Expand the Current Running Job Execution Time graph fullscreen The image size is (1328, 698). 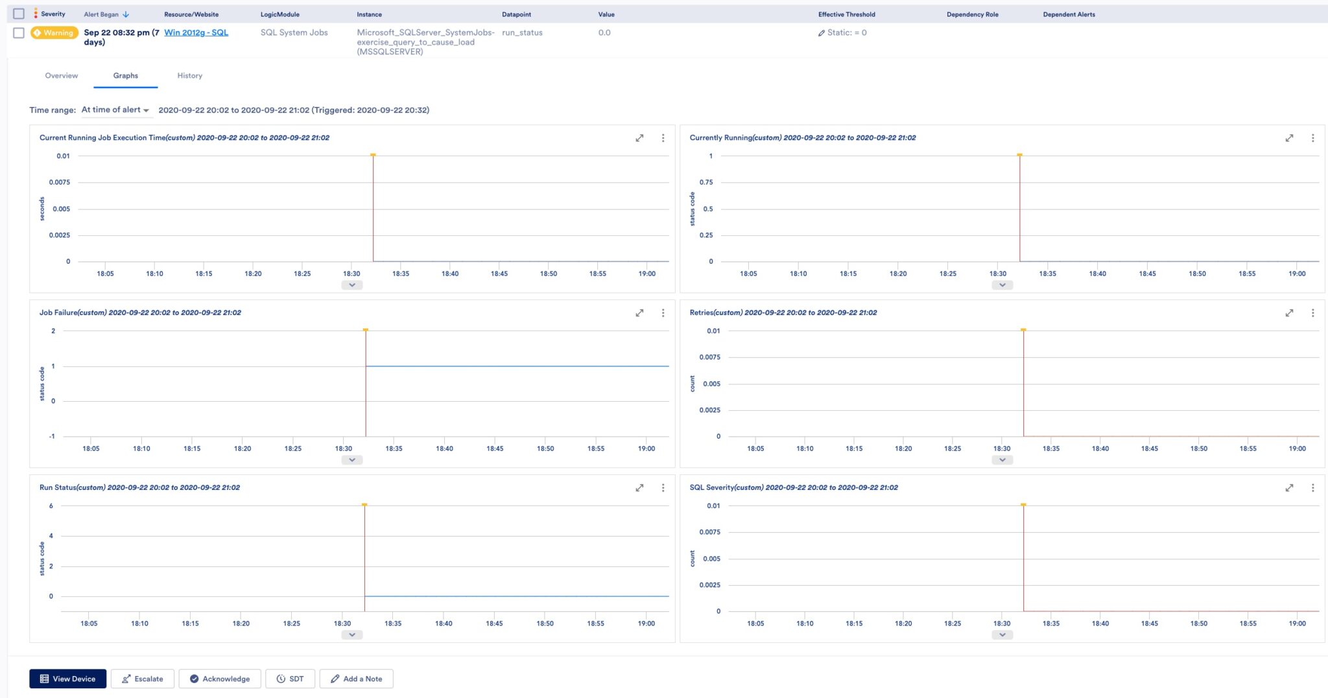(639, 138)
